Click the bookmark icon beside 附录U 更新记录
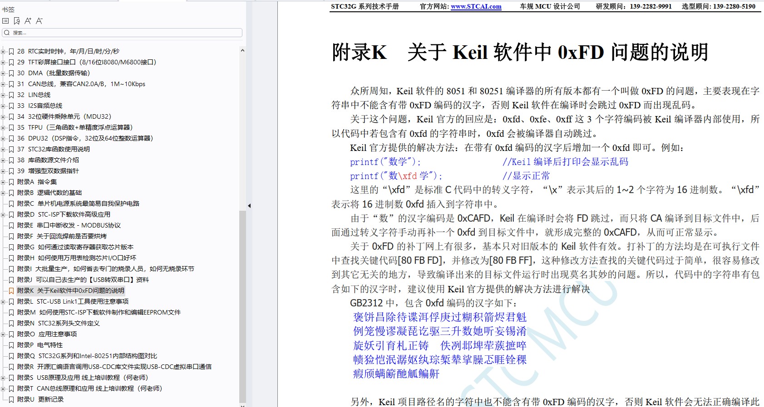The width and height of the screenshot is (764, 407). (11, 399)
